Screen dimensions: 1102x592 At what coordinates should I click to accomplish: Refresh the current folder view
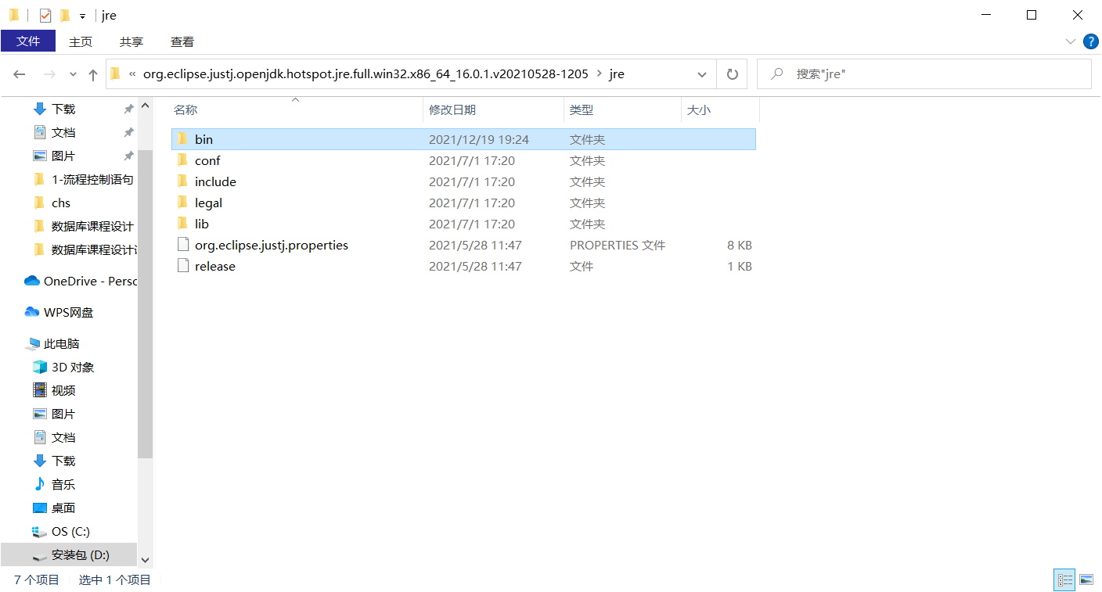click(x=732, y=74)
